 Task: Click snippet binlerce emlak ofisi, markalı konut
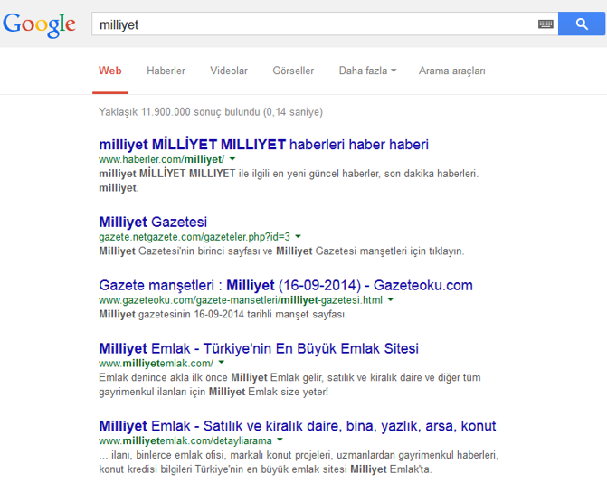click(x=299, y=461)
